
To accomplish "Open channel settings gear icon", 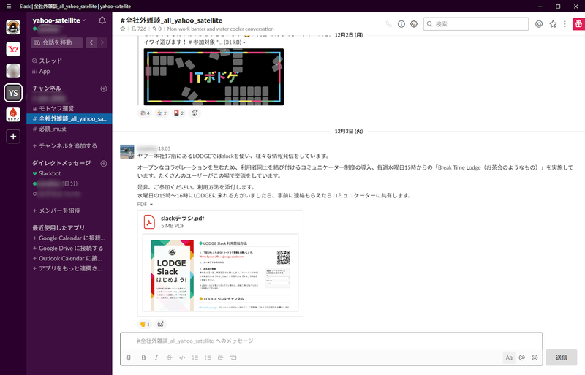I will pos(414,24).
